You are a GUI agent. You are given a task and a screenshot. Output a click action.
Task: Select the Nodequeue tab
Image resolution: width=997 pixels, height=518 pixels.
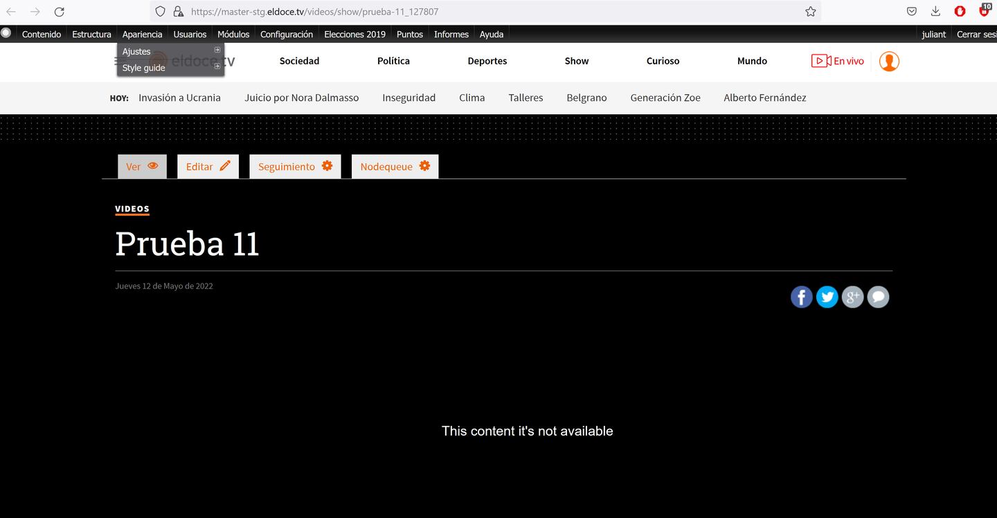pos(395,167)
